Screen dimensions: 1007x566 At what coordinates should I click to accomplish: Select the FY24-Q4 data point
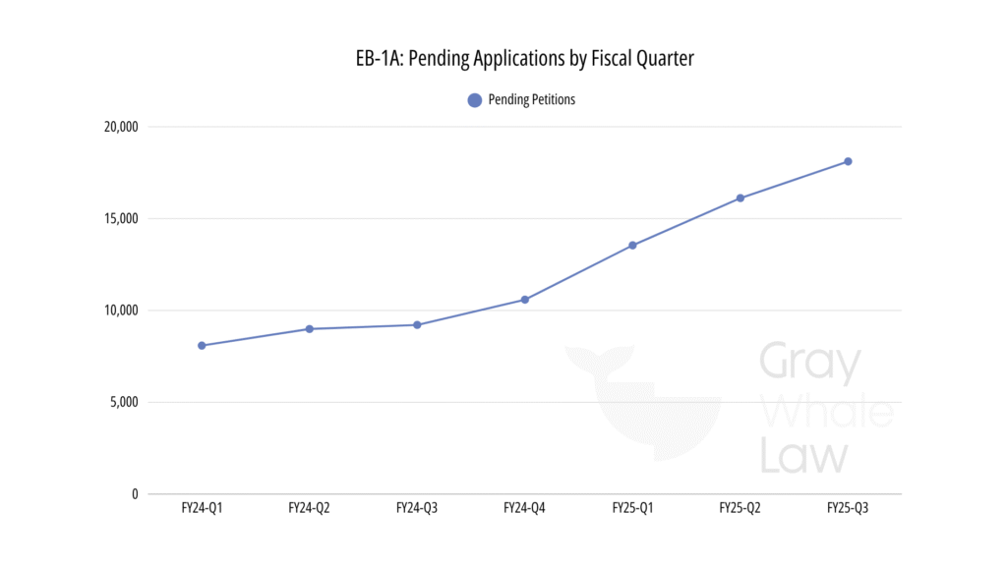(525, 299)
